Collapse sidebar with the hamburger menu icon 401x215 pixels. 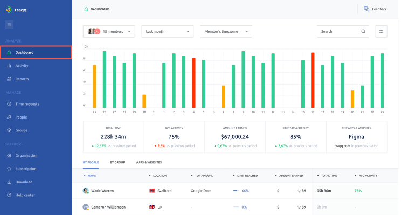click(9, 25)
